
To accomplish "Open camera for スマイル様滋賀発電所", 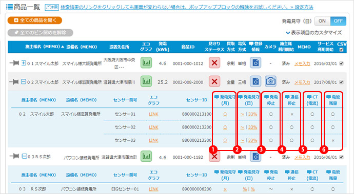I will 270,81.
